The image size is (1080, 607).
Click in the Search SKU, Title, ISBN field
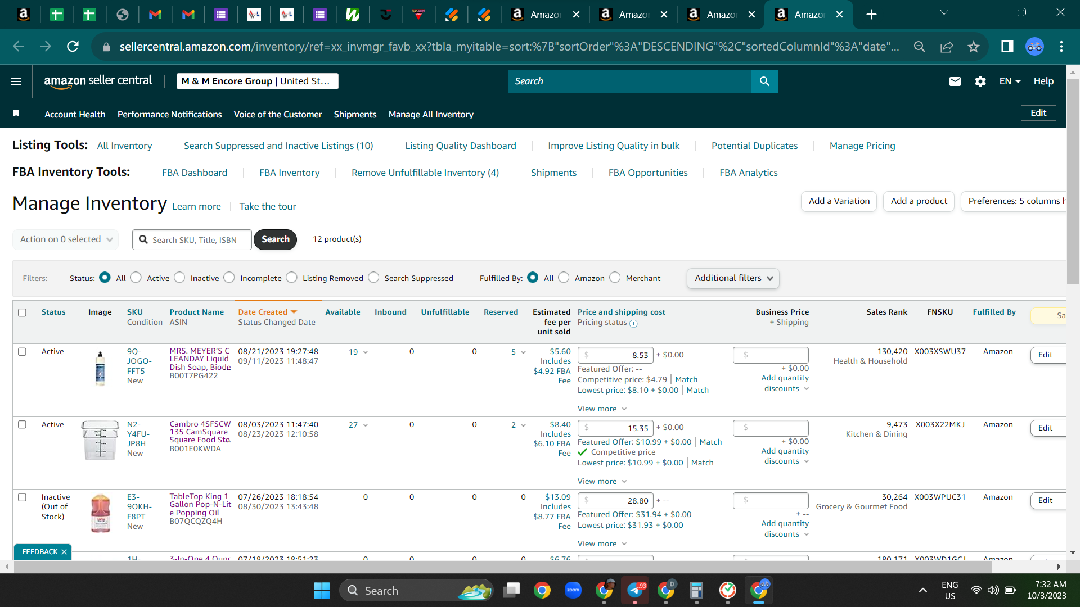[x=192, y=240]
